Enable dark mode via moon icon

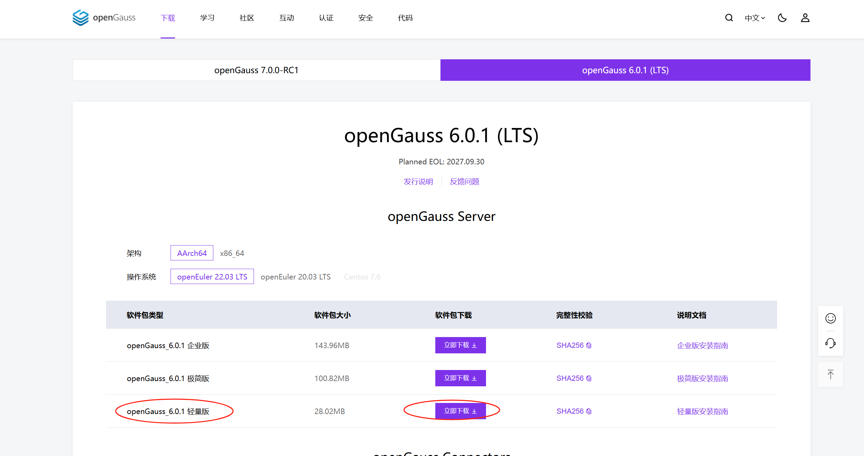coord(782,18)
